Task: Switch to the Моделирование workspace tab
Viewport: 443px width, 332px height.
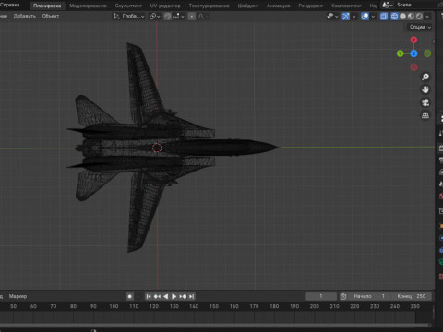Action: click(88, 6)
